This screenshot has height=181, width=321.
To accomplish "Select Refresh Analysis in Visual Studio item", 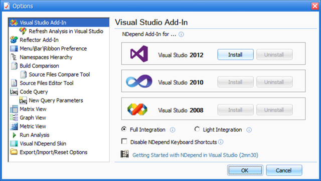I will pyautogui.click(x=66, y=31).
